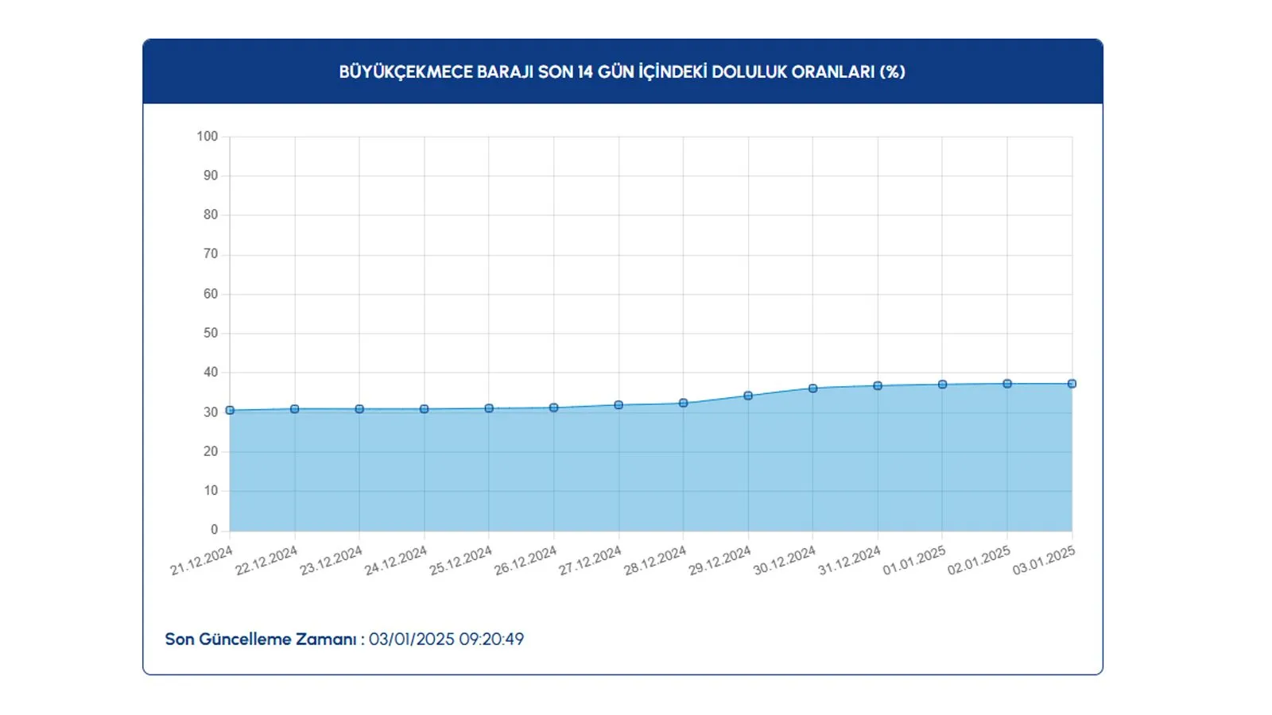Click the x-axis label 02.01.2025

(x=979, y=560)
